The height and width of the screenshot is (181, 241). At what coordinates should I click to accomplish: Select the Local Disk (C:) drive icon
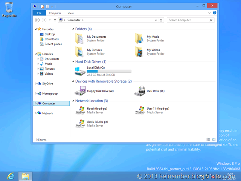tap(80, 71)
